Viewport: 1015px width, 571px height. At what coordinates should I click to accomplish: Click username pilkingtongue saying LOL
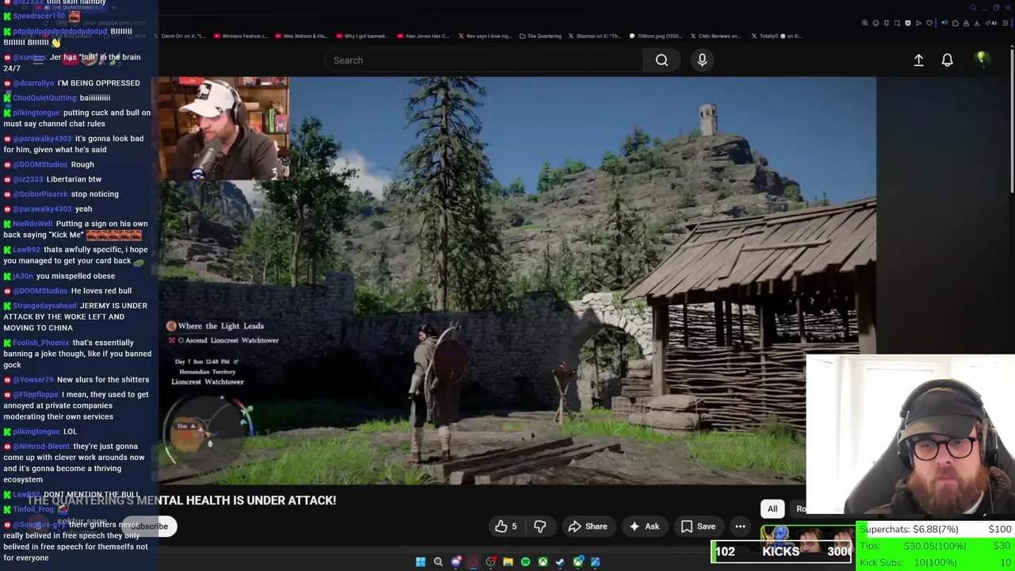point(36,431)
